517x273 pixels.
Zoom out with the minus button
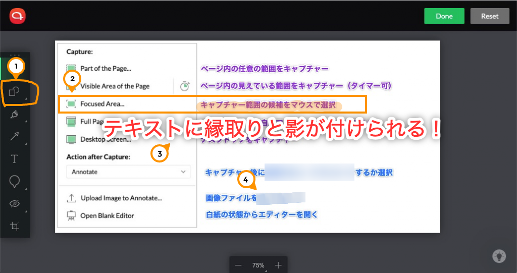238,265
